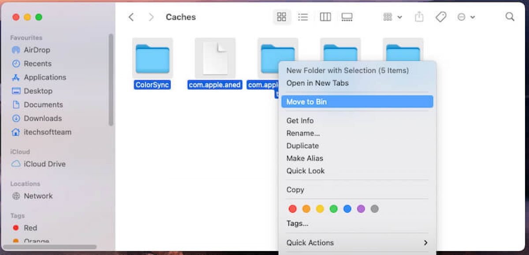Switch to gallery view
The image size is (529, 255).
[347, 17]
